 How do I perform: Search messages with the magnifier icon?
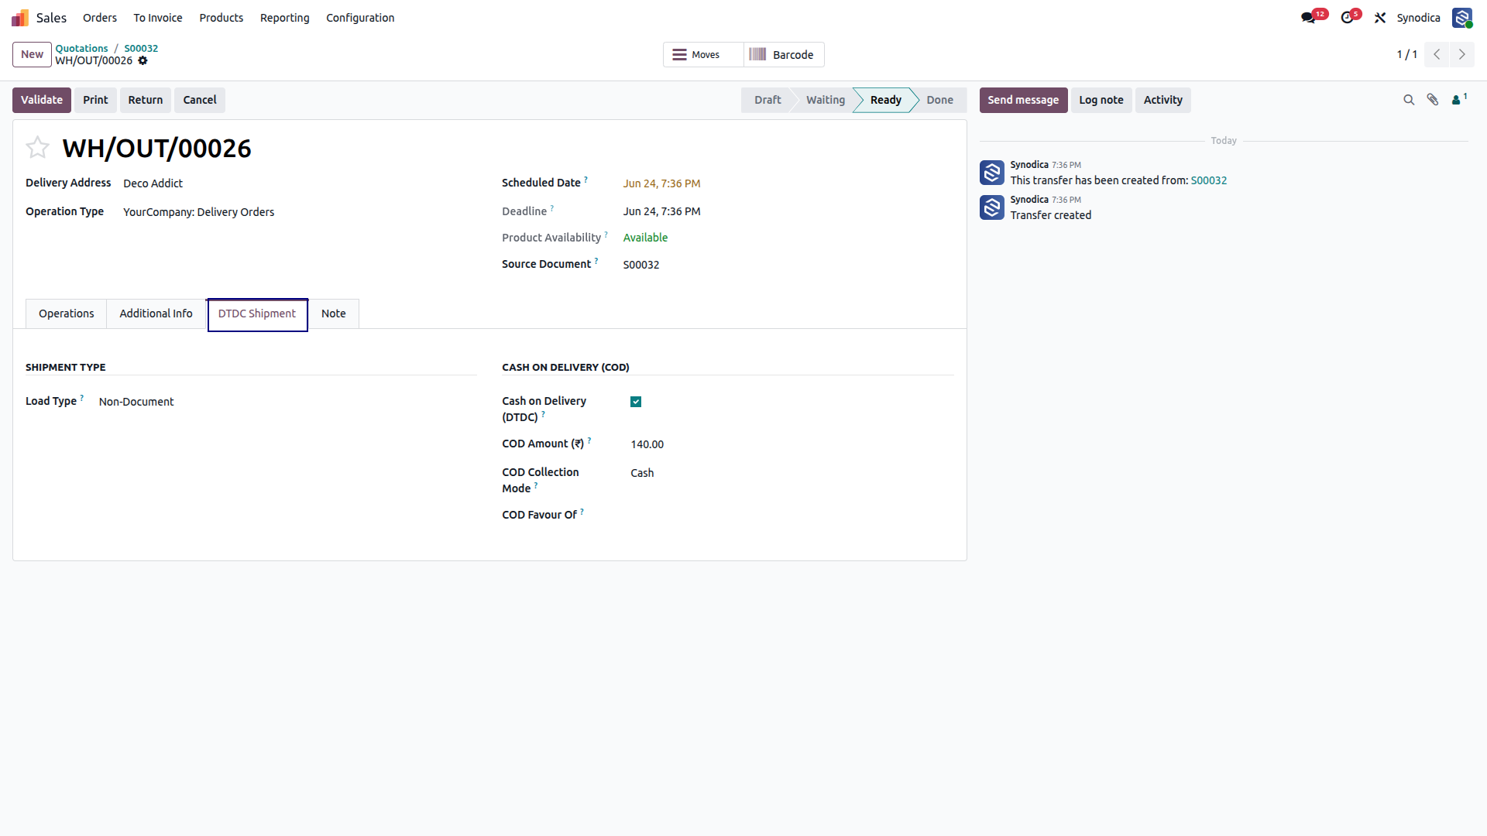tap(1409, 100)
